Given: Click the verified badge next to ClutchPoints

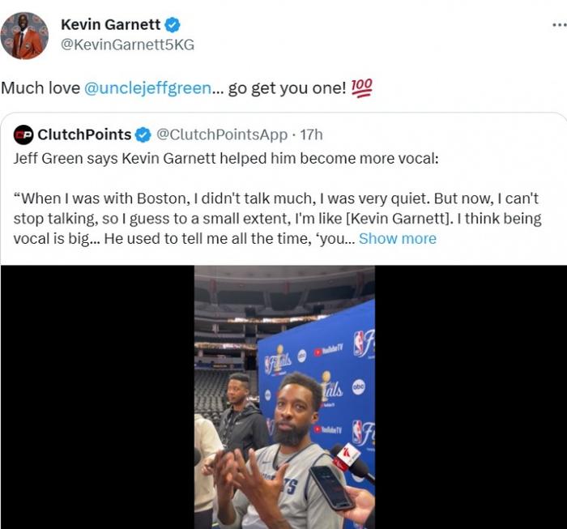Looking at the screenshot, I should 143,134.
